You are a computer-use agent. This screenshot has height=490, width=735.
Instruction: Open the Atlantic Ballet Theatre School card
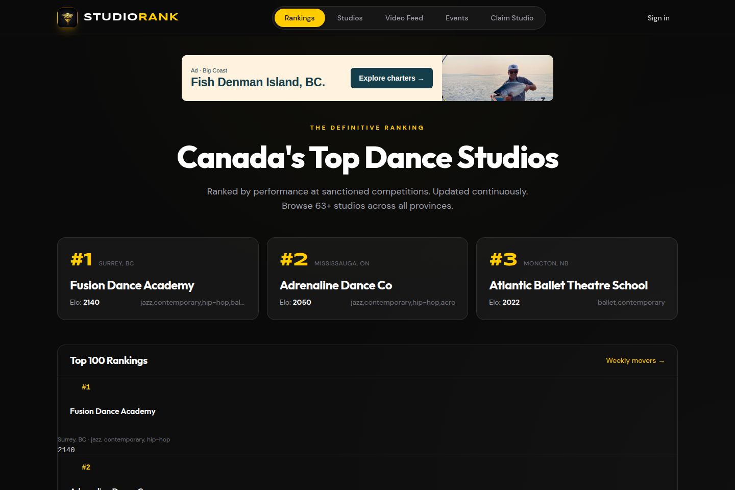tap(577, 279)
